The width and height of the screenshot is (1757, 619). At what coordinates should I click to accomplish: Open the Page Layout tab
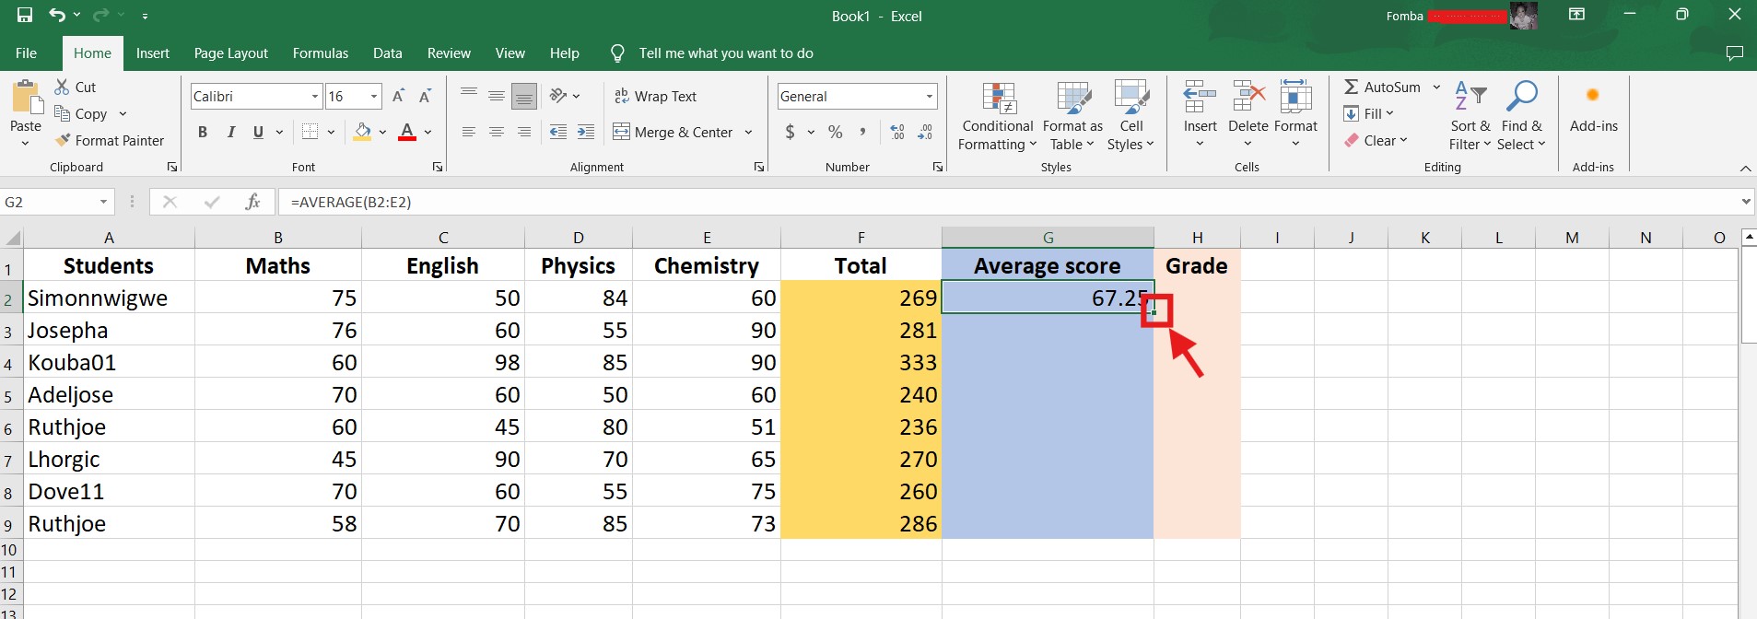pos(230,53)
